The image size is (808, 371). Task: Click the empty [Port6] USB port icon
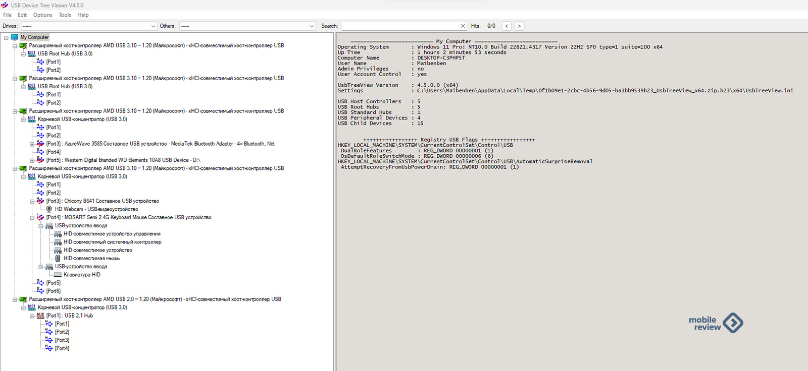click(x=40, y=291)
